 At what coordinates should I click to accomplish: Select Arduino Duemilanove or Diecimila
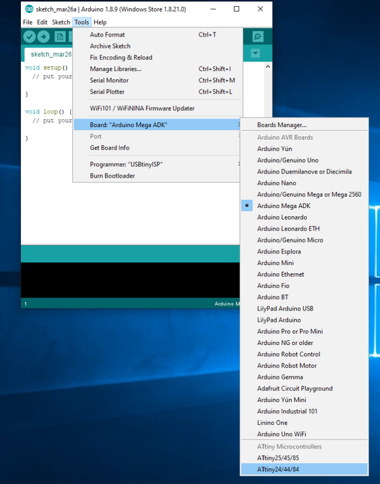pos(304,171)
